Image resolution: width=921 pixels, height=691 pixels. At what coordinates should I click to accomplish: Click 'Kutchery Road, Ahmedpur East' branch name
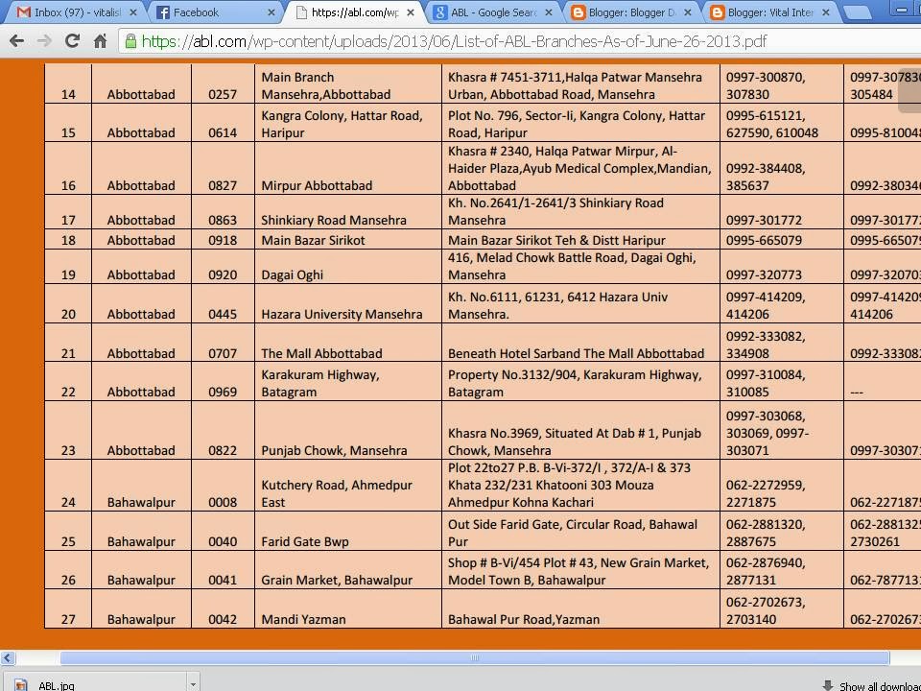[337, 493]
